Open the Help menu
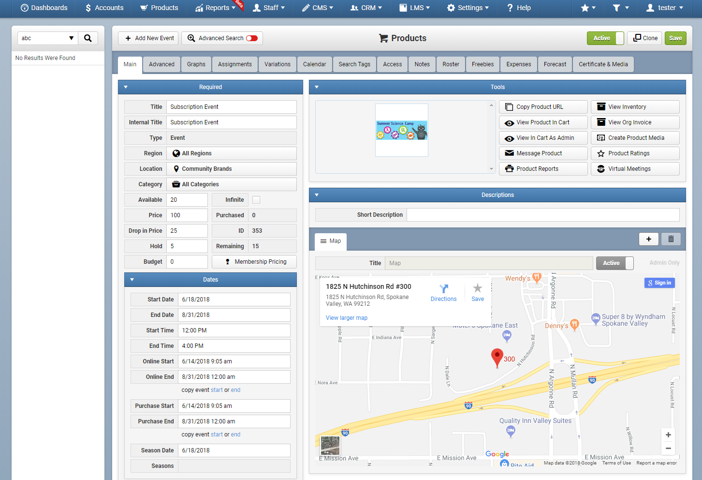The width and height of the screenshot is (702, 480). point(519,8)
